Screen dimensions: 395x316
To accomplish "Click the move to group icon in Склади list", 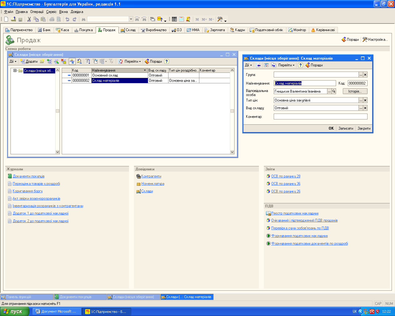I will point(79,61).
